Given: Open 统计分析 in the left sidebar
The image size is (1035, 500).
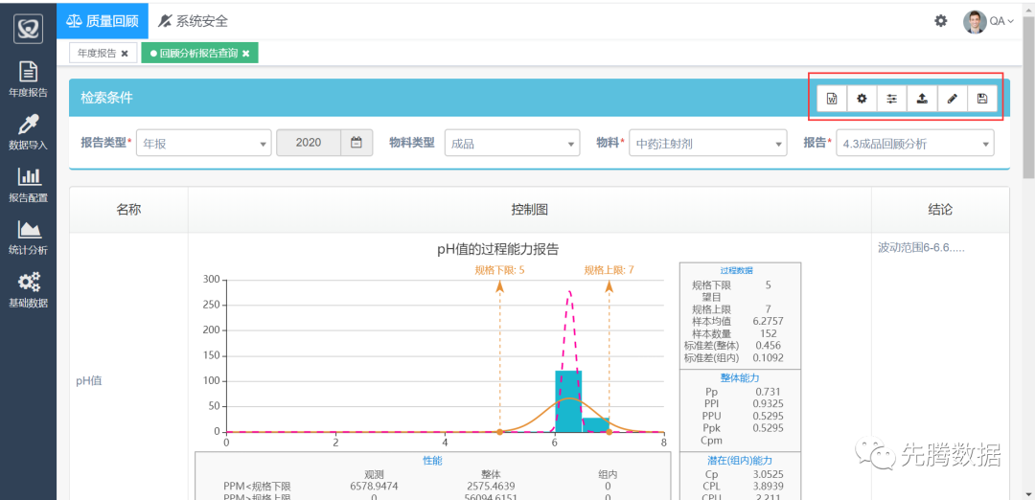Looking at the screenshot, I should tap(28, 238).
